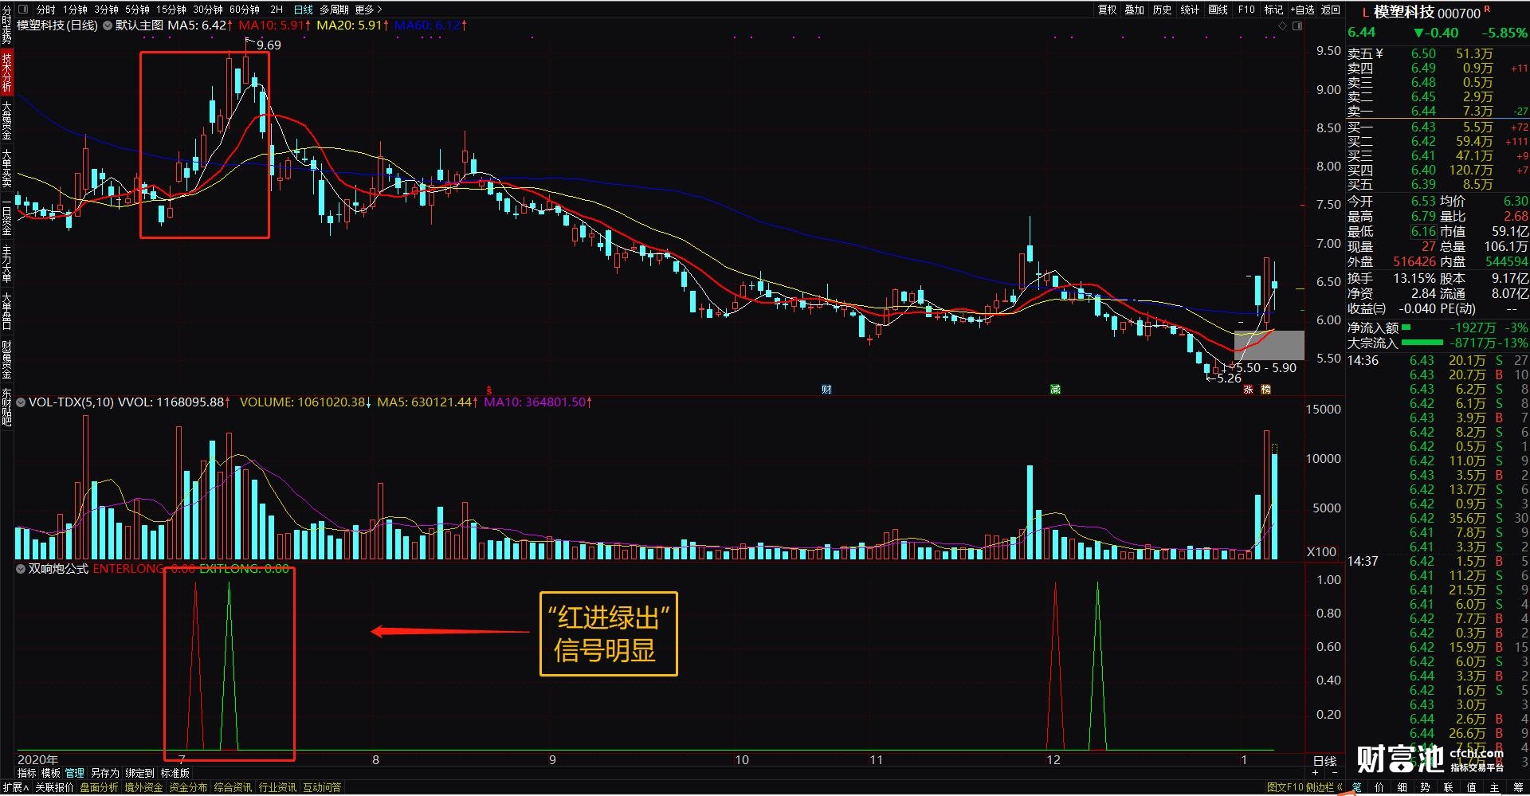Switch to the 1分钟 period
This screenshot has height=796, width=1530.
(75, 10)
